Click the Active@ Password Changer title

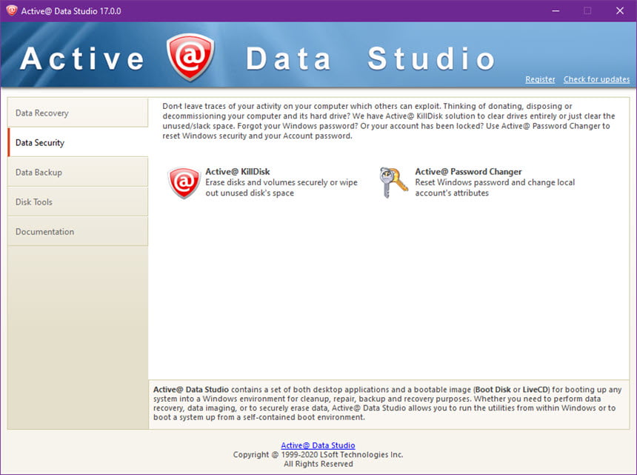tap(468, 171)
